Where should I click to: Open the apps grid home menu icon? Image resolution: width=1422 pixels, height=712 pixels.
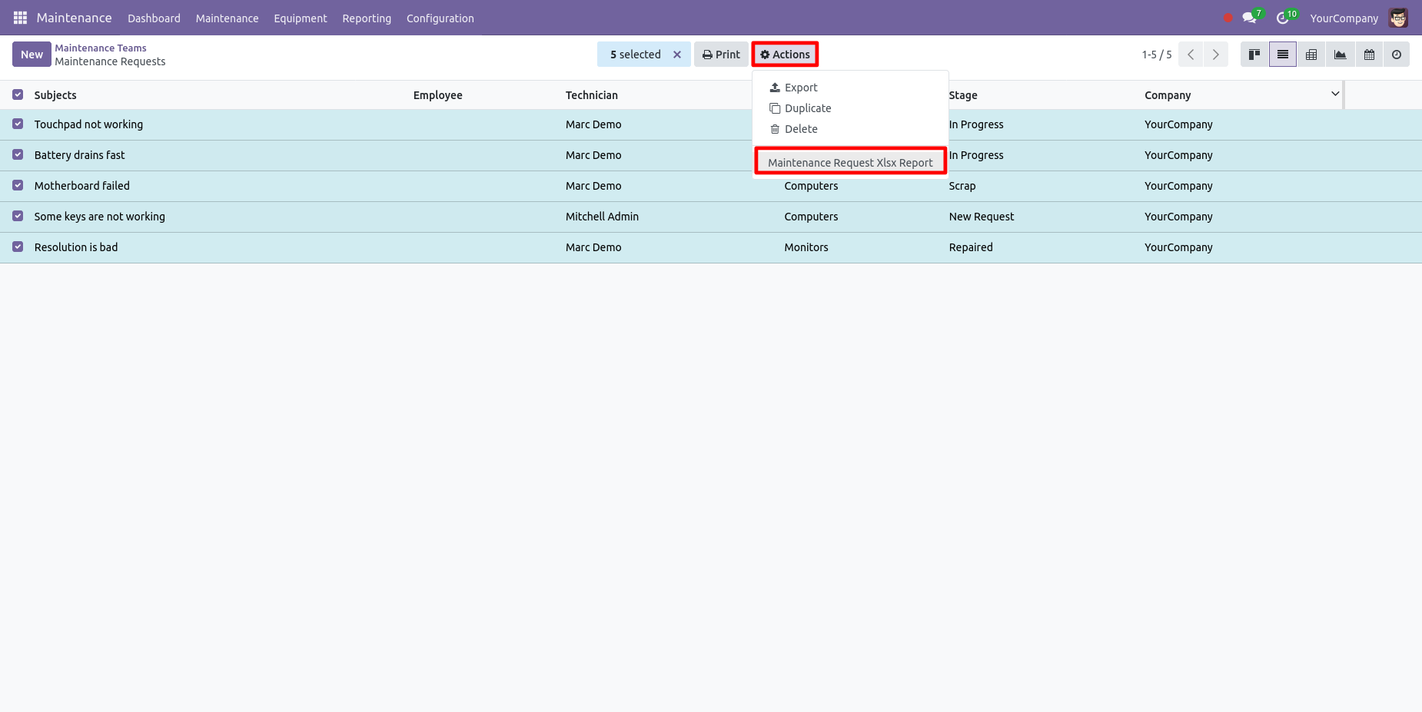pyautogui.click(x=20, y=18)
